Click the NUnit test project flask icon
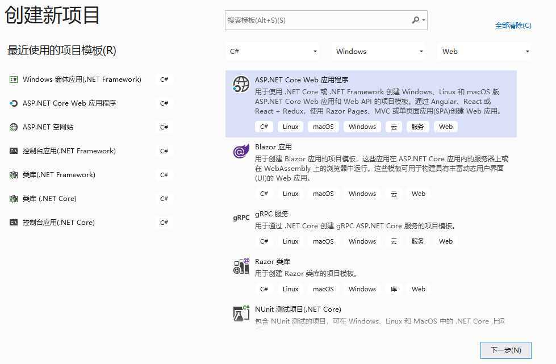Screen dimensions: 556x364 click(x=241, y=313)
